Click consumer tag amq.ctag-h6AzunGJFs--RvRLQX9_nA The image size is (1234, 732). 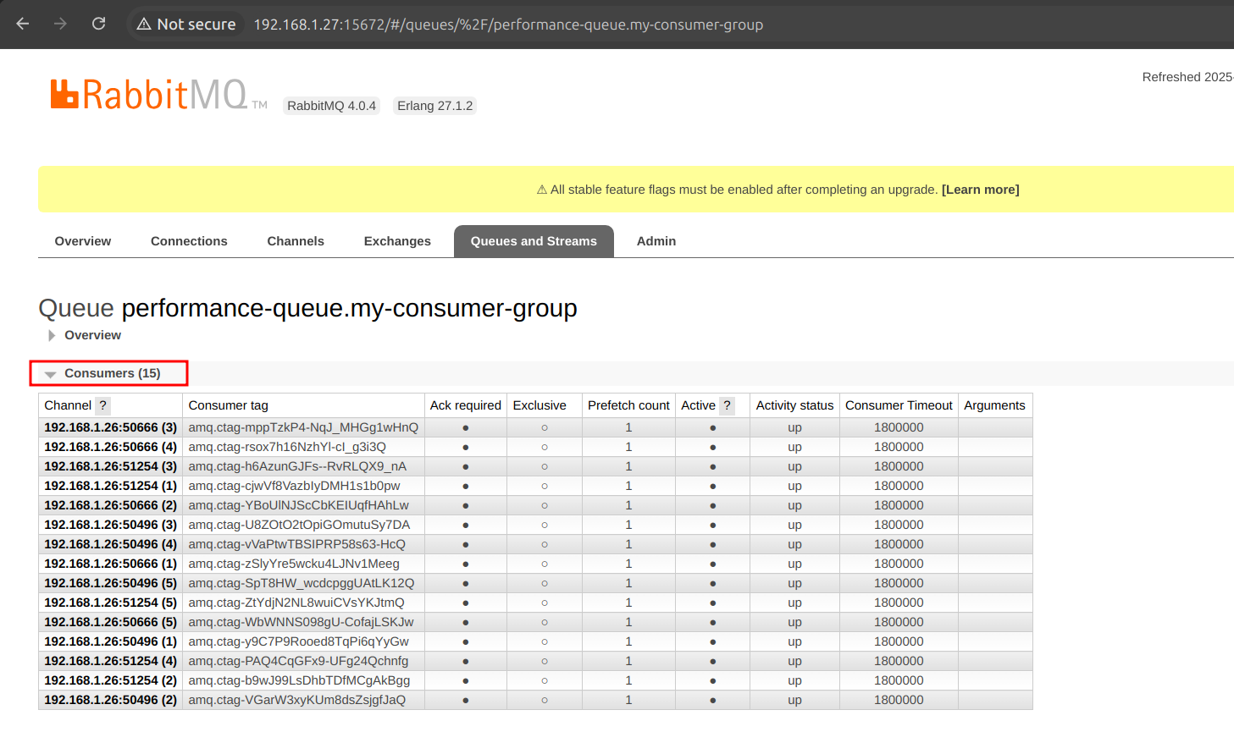[297, 466]
